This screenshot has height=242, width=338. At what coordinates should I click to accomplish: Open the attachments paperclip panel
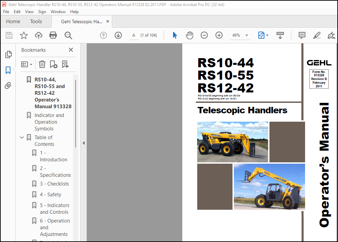(8, 86)
